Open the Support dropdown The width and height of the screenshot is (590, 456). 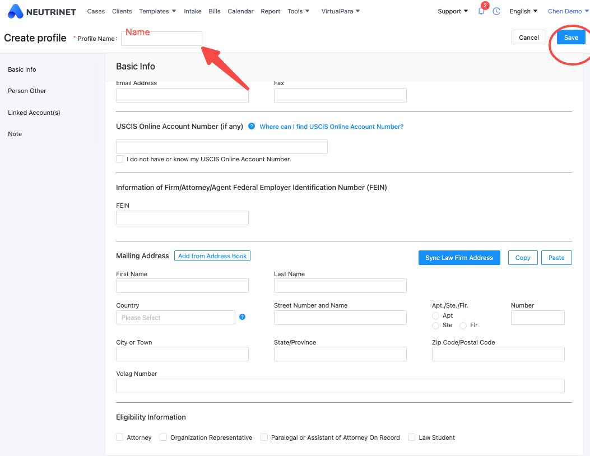(453, 11)
